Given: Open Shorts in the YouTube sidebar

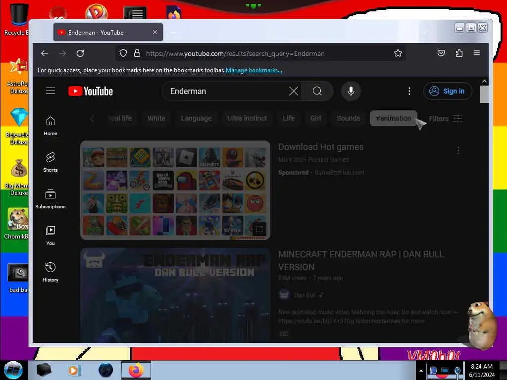Looking at the screenshot, I should click(51, 162).
